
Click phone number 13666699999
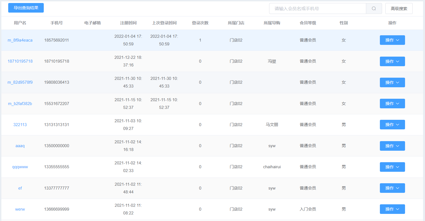pos(57,209)
